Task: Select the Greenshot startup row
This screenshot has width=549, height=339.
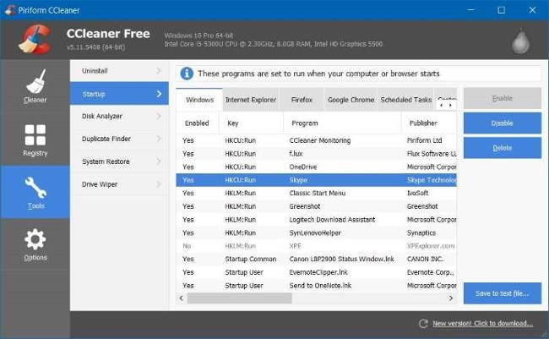Action: (314, 205)
